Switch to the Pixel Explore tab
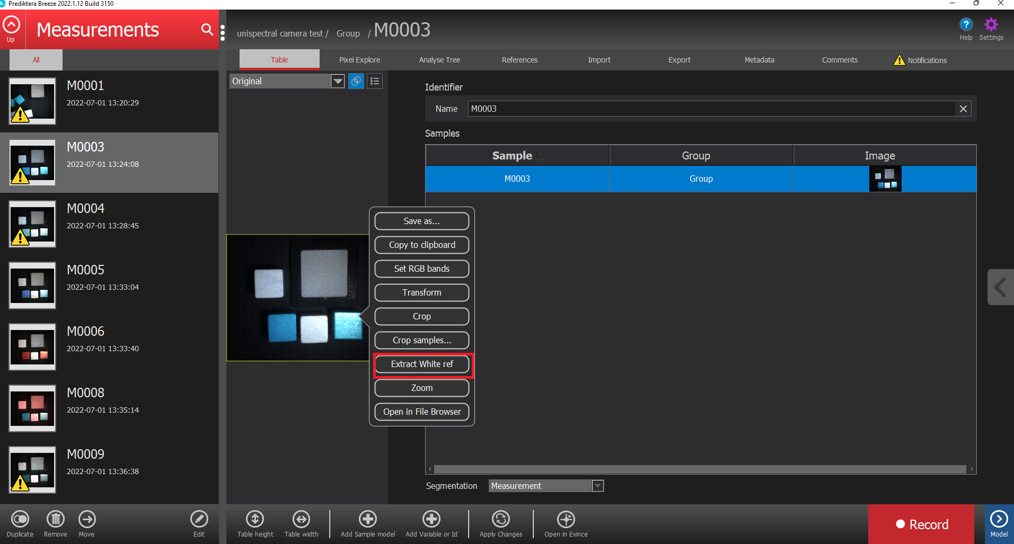Image resolution: width=1014 pixels, height=544 pixels. click(x=359, y=60)
